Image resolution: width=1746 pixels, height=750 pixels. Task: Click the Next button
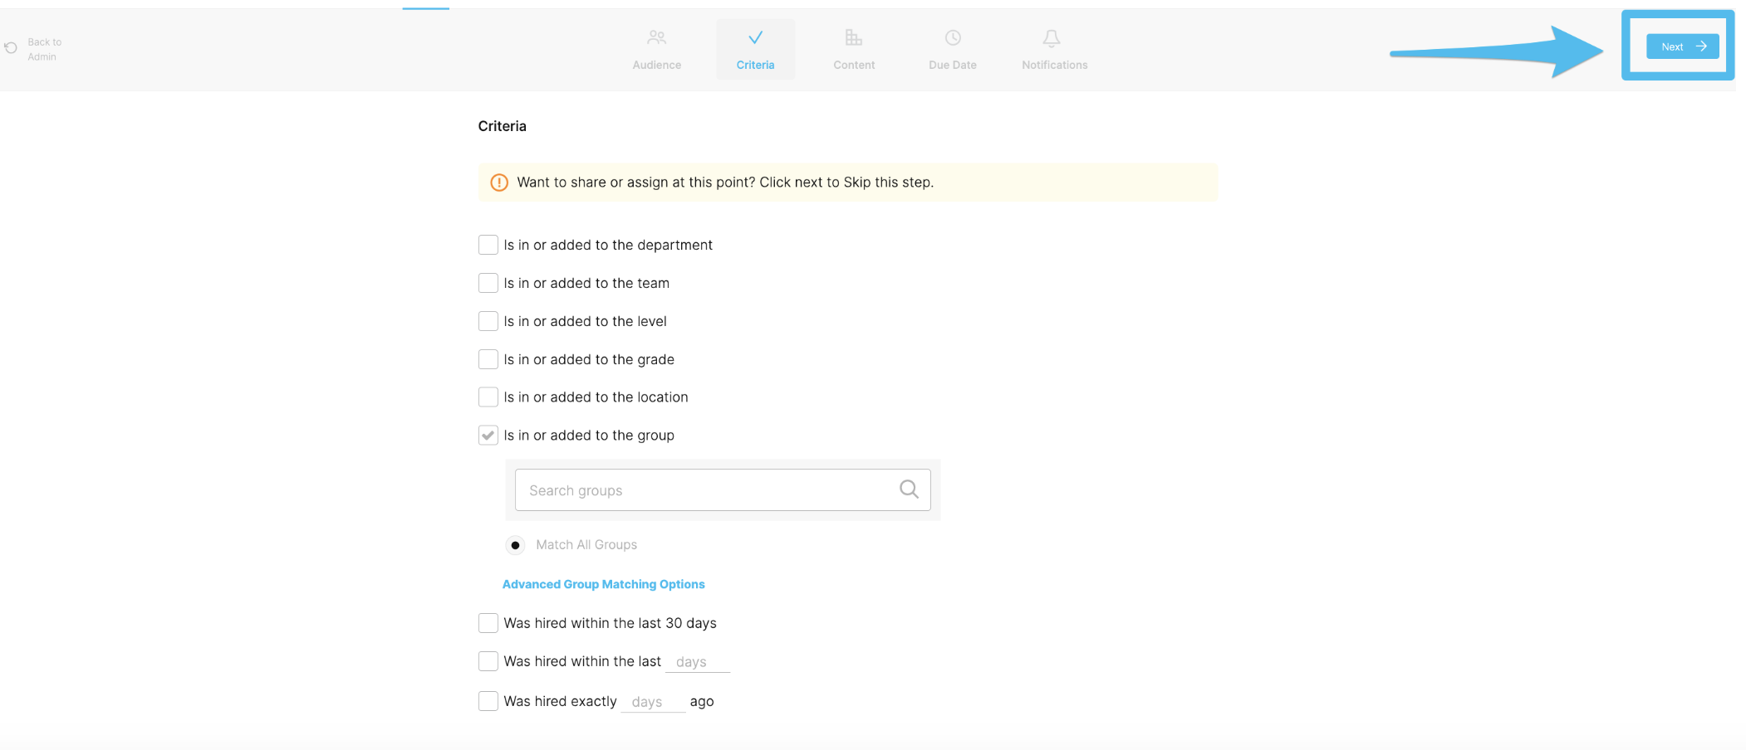click(x=1682, y=46)
